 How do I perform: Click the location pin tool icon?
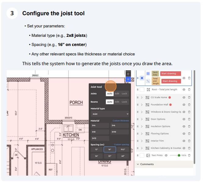pos(128,74)
